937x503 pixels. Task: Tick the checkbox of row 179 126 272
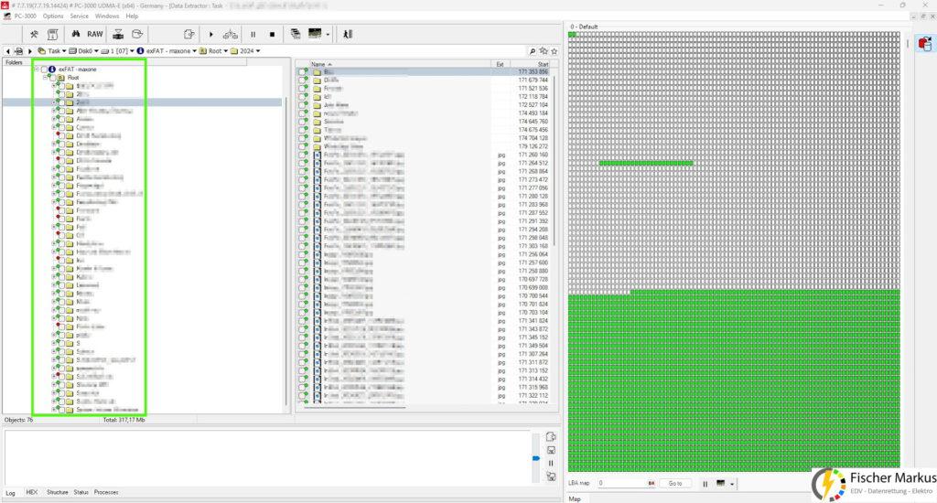click(x=304, y=146)
